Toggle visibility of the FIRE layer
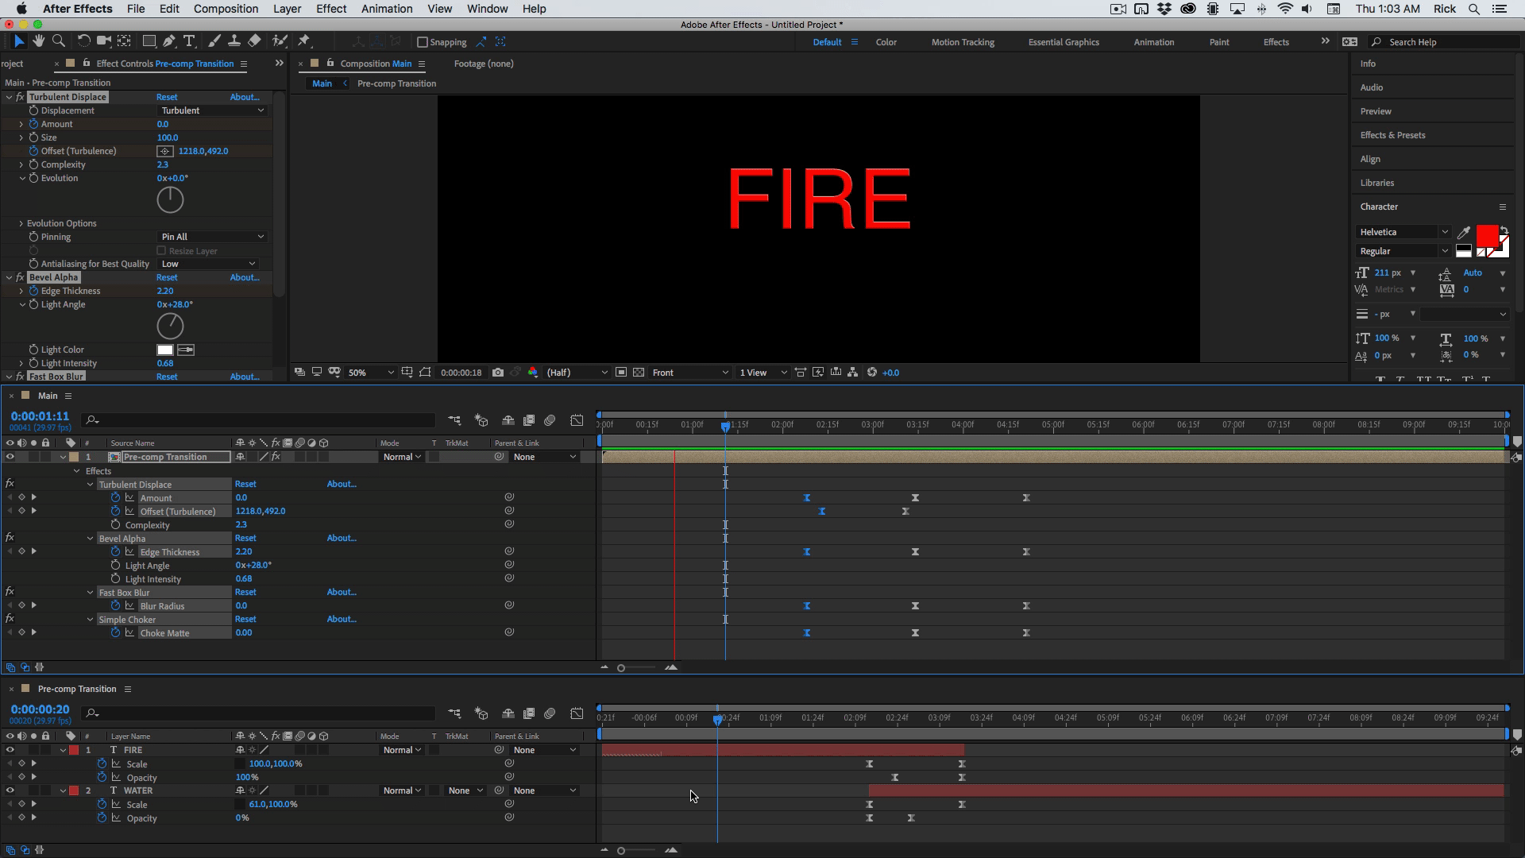 pyautogui.click(x=10, y=750)
